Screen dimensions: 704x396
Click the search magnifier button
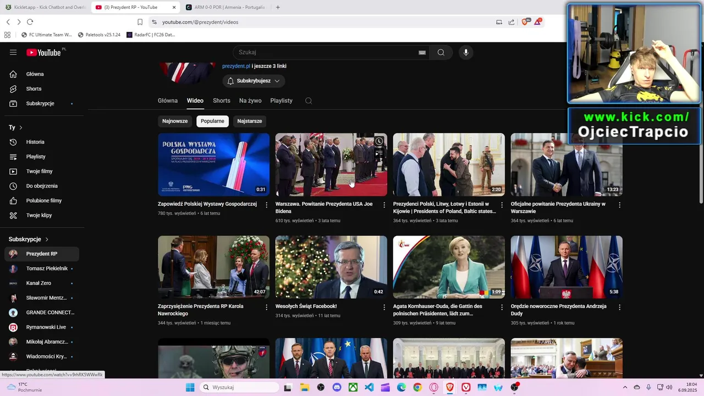click(x=441, y=52)
